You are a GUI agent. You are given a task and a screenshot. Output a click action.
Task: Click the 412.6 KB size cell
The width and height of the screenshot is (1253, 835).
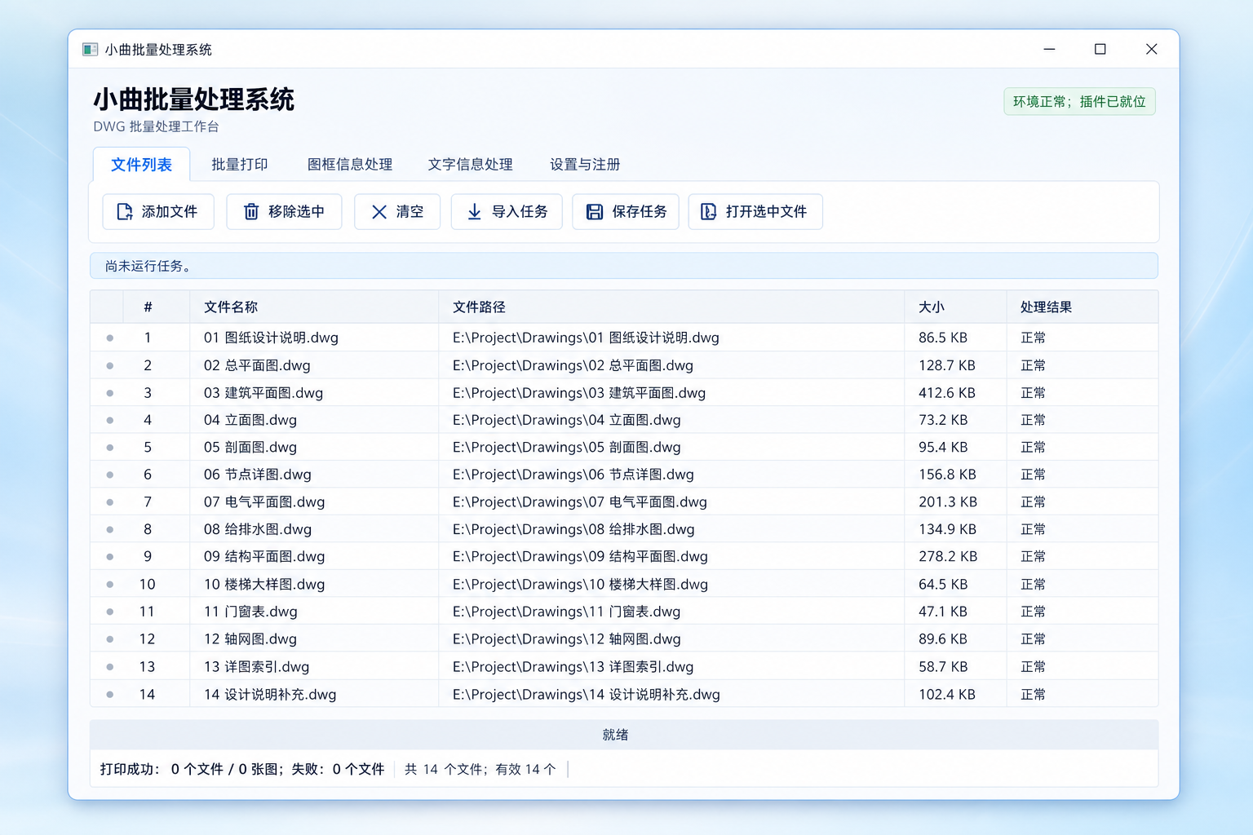[947, 393]
